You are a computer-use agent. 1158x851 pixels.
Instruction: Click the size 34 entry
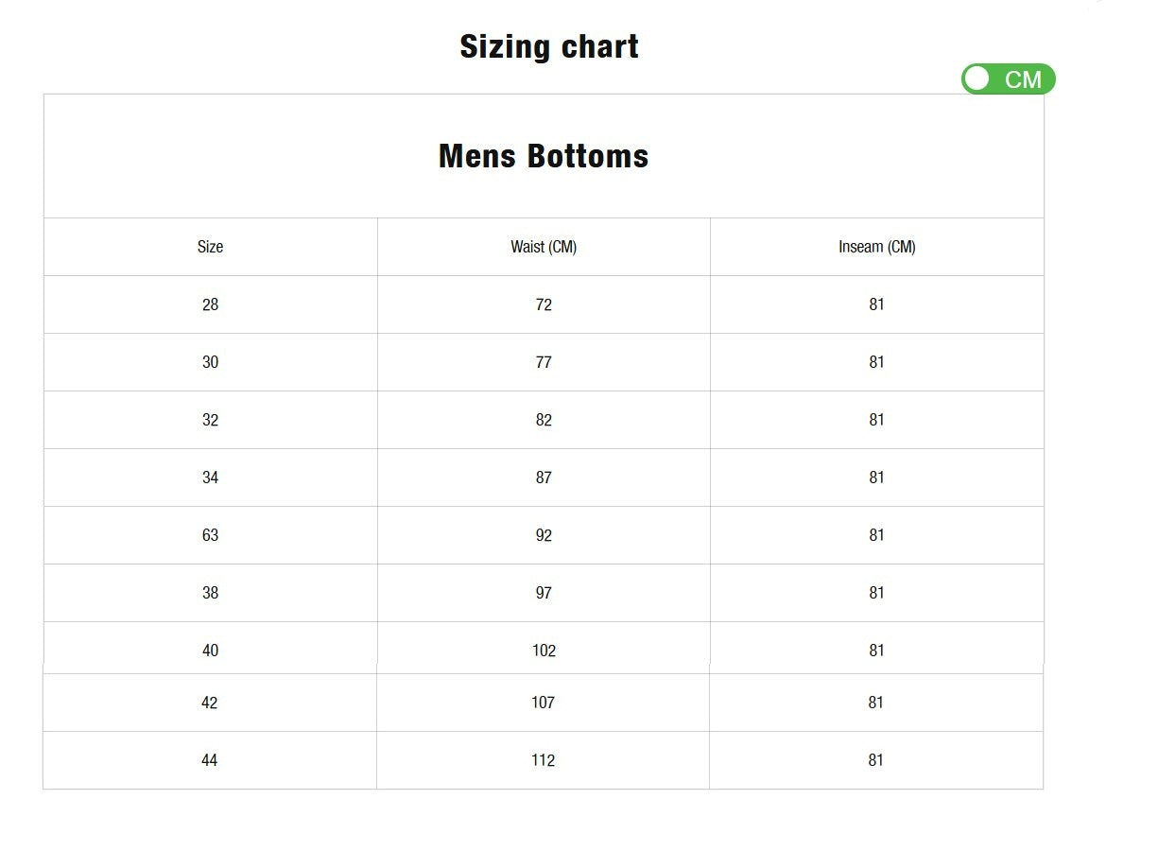[x=209, y=478]
